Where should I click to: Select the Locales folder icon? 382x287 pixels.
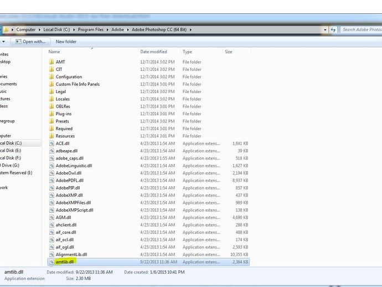(x=51, y=99)
